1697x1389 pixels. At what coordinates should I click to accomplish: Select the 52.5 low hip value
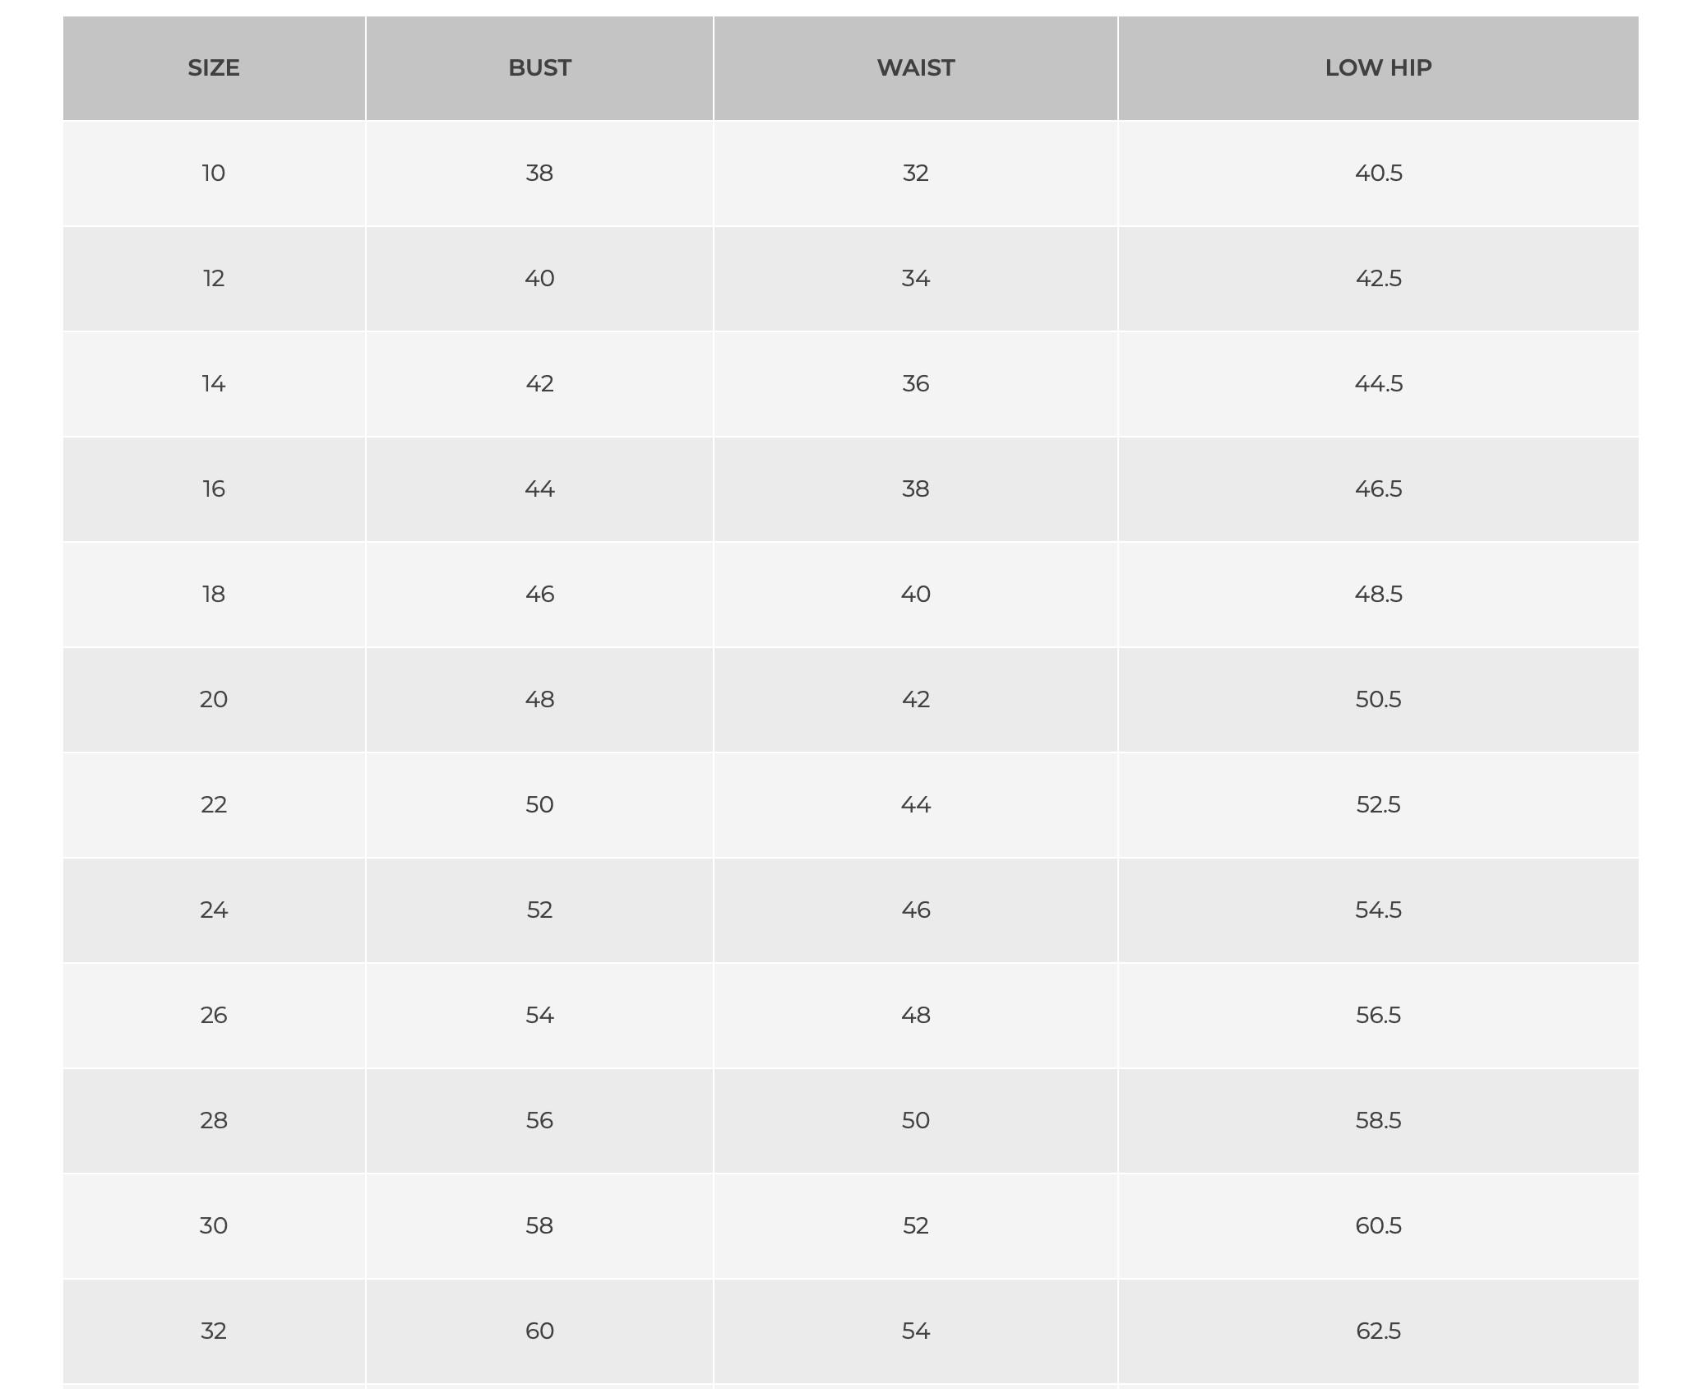(1378, 804)
